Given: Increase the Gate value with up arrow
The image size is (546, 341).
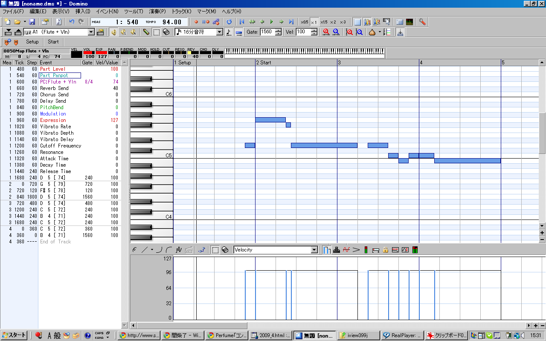Looking at the screenshot, I should (x=279, y=30).
